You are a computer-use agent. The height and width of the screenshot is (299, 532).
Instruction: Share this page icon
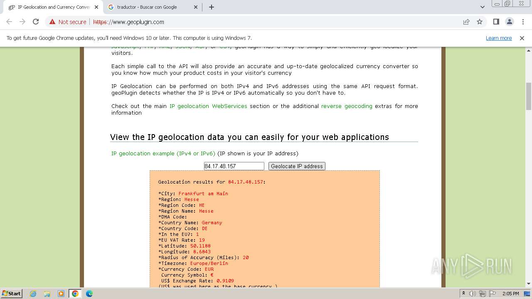coord(466,22)
